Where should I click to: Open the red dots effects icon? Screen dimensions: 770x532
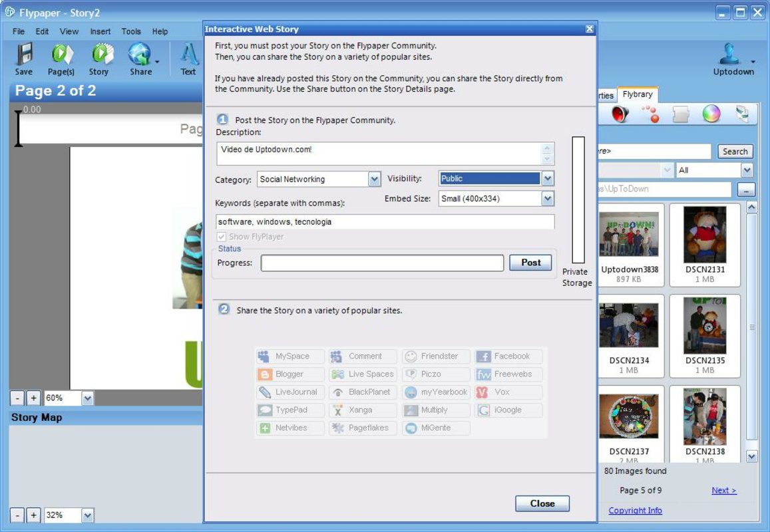[x=651, y=114]
